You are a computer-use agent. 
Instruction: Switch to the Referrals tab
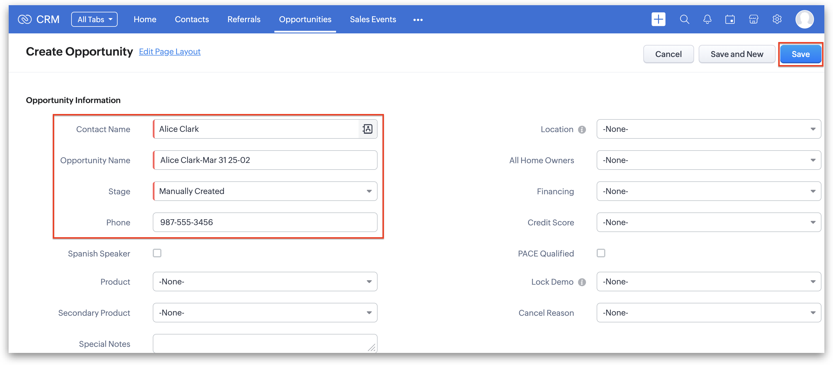tap(244, 19)
